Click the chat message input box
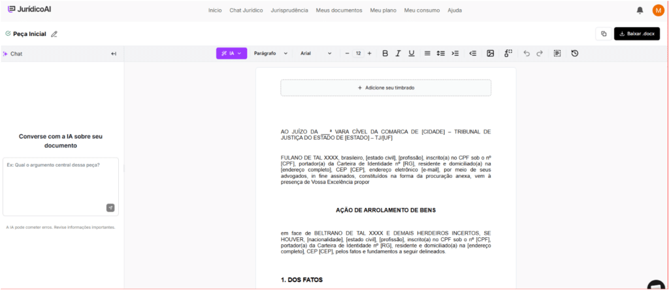669x290 pixels. (x=61, y=186)
